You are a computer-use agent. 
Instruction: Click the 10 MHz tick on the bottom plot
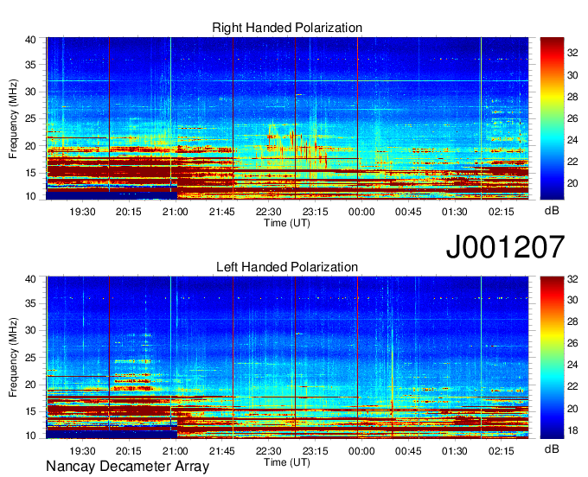pos(30,436)
